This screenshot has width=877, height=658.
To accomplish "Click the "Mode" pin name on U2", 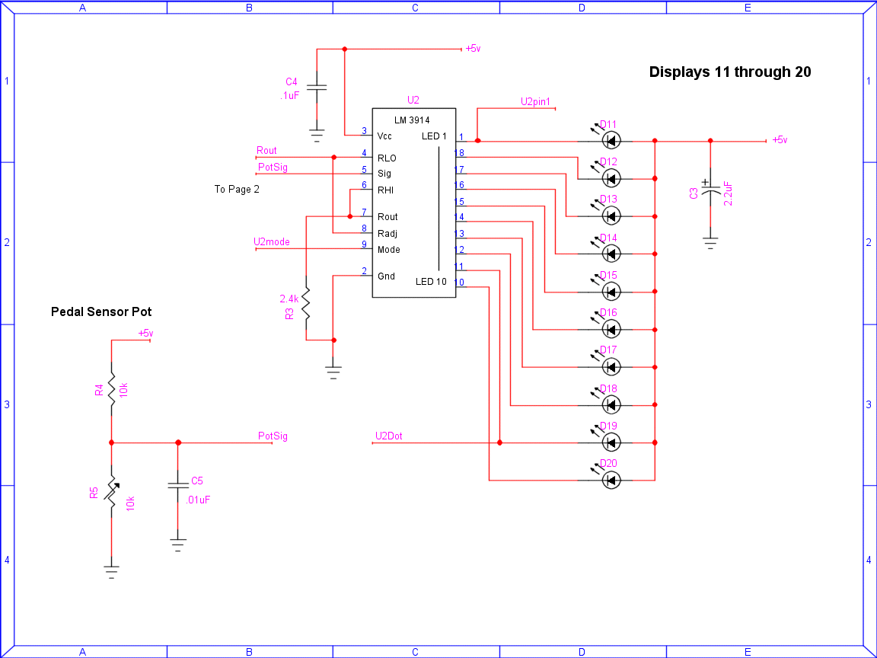I will pyautogui.click(x=389, y=250).
